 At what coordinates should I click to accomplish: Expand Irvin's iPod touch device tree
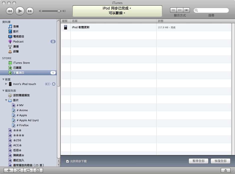[x=6, y=84]
